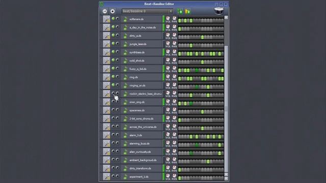Viewport: 326px width, 183px height.
Task: Click the green add beat/bassline icon
Action: tap(180, 11)
